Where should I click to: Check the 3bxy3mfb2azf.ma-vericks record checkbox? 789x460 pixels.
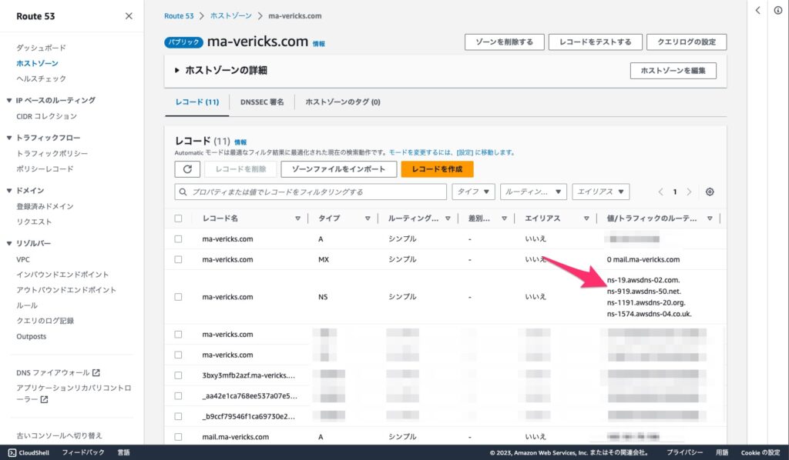pos(178,375)
